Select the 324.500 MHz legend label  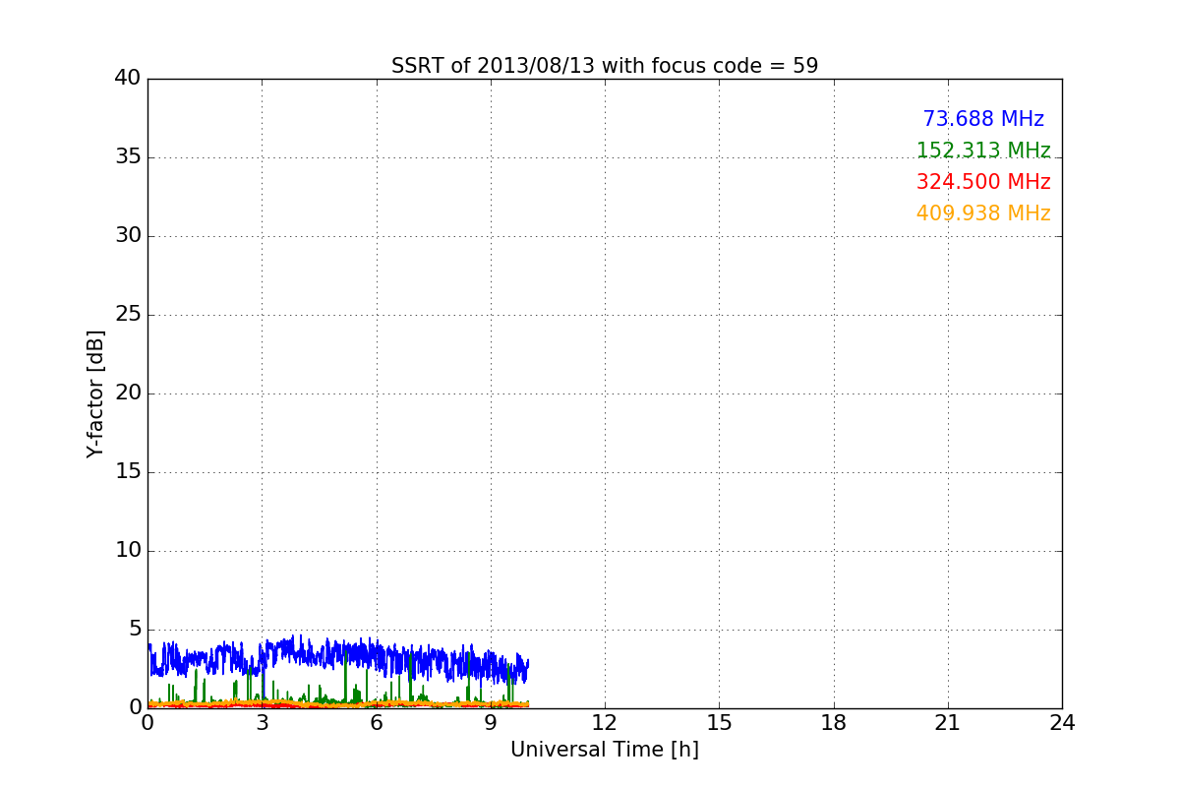[983, 182]
